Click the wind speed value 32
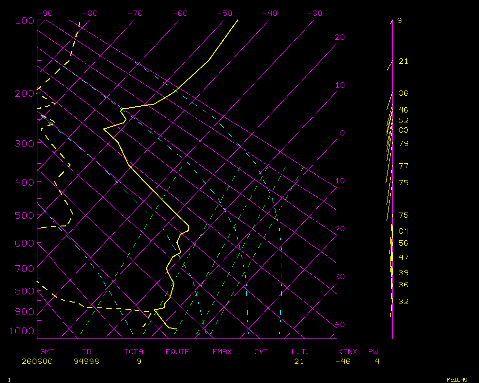 pyautogui.click(x=403, y=302)
